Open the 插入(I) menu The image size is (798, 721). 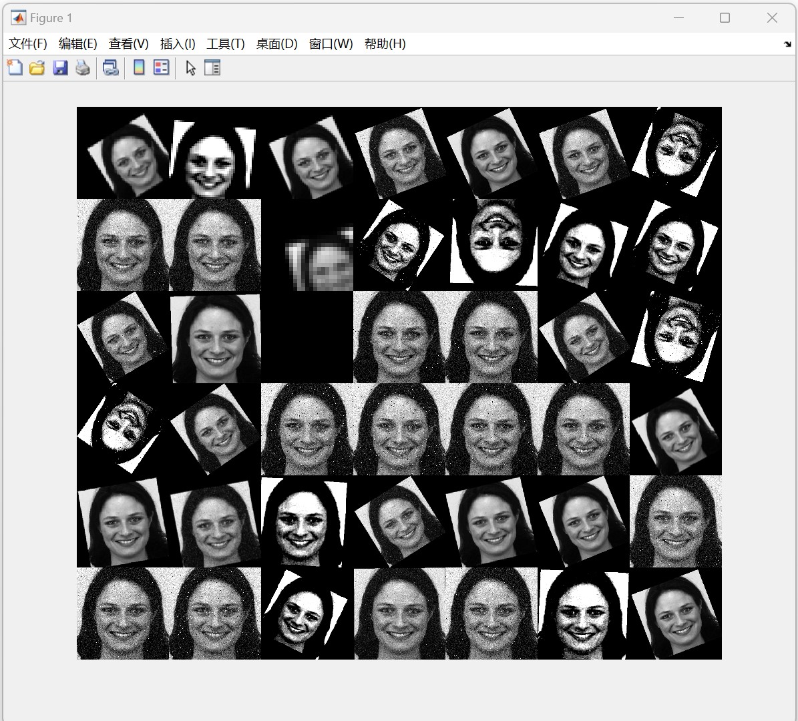click(x=178, y=44)
